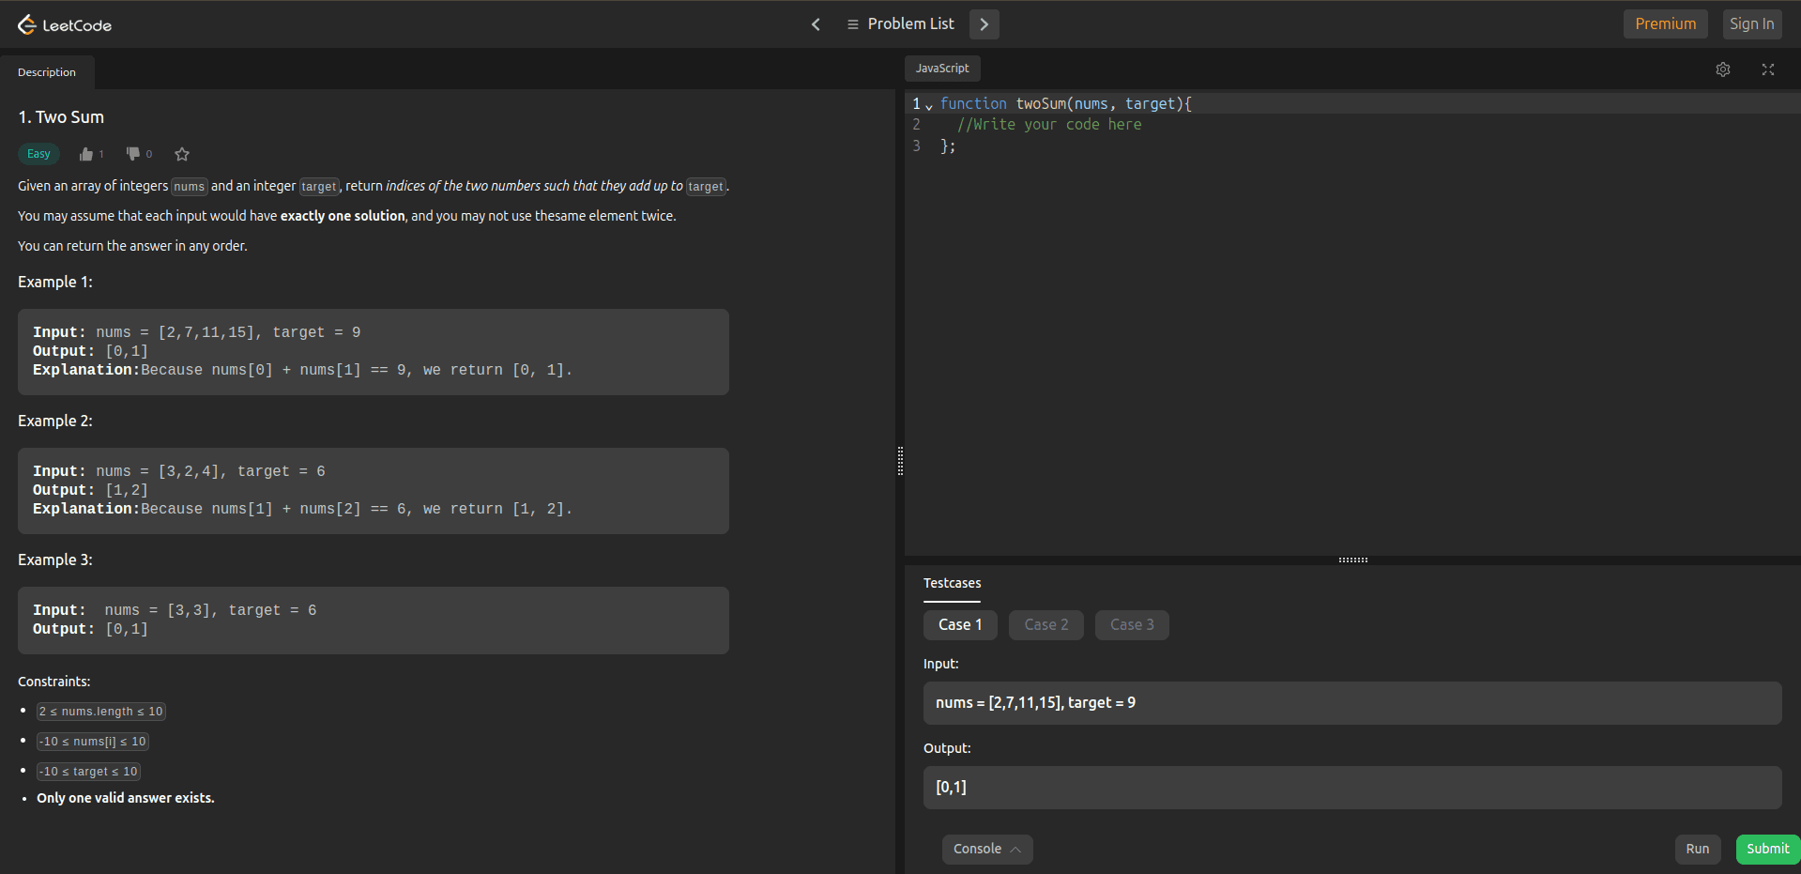Open the Problem List menu
The width and height of the screenshot is (1801, 874).
[901, 24]
